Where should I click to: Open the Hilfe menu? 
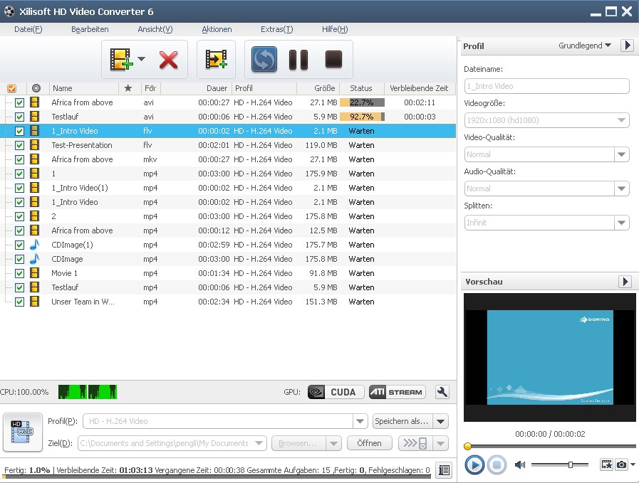(335, 29)
